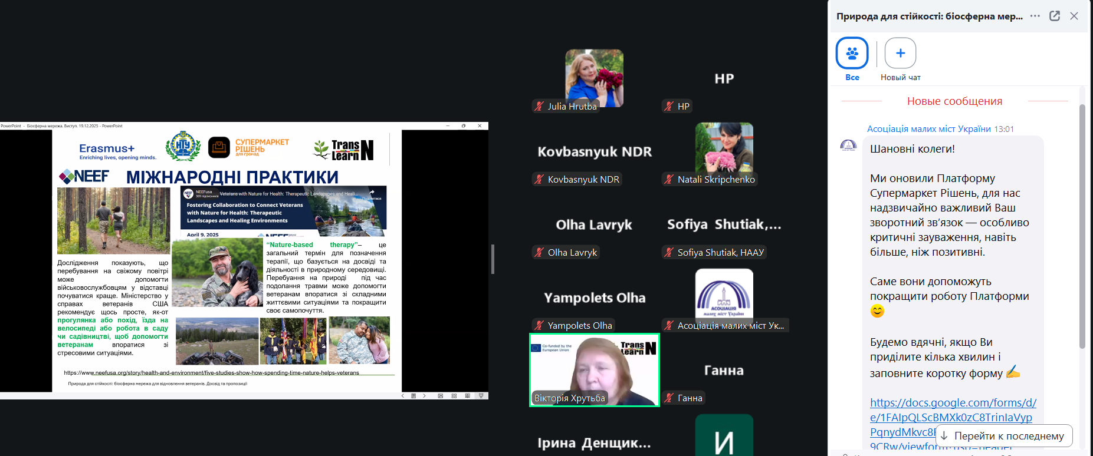
Task: Jump to latest message 'Перейти к последнему'
Action: point(1003,436)
